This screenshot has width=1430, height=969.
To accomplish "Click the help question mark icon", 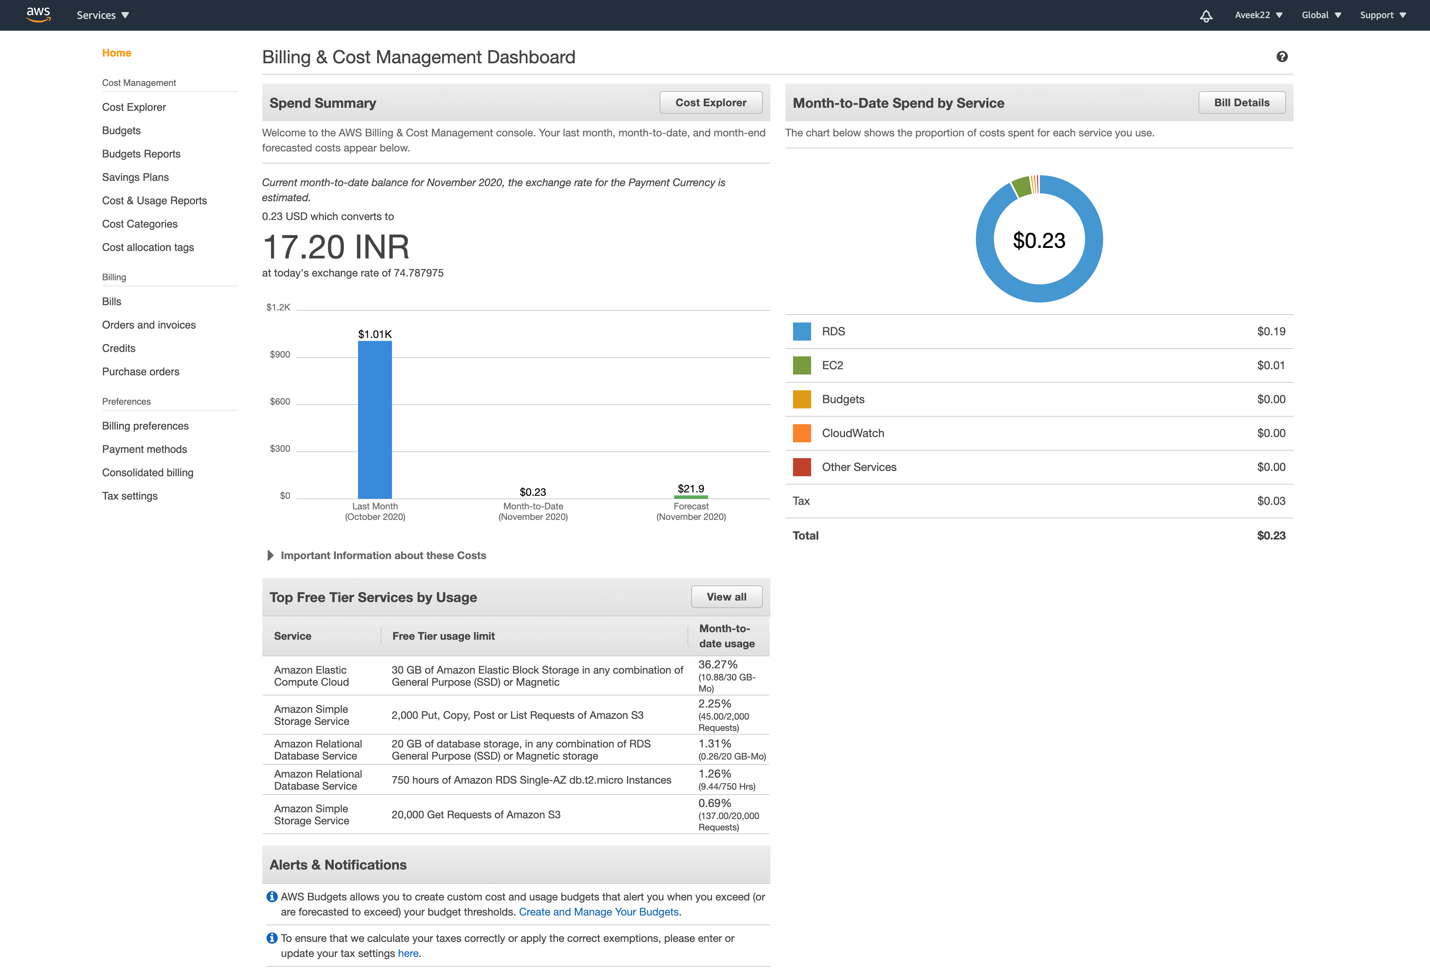I will pyautogui.click(x=1282, y=57).
